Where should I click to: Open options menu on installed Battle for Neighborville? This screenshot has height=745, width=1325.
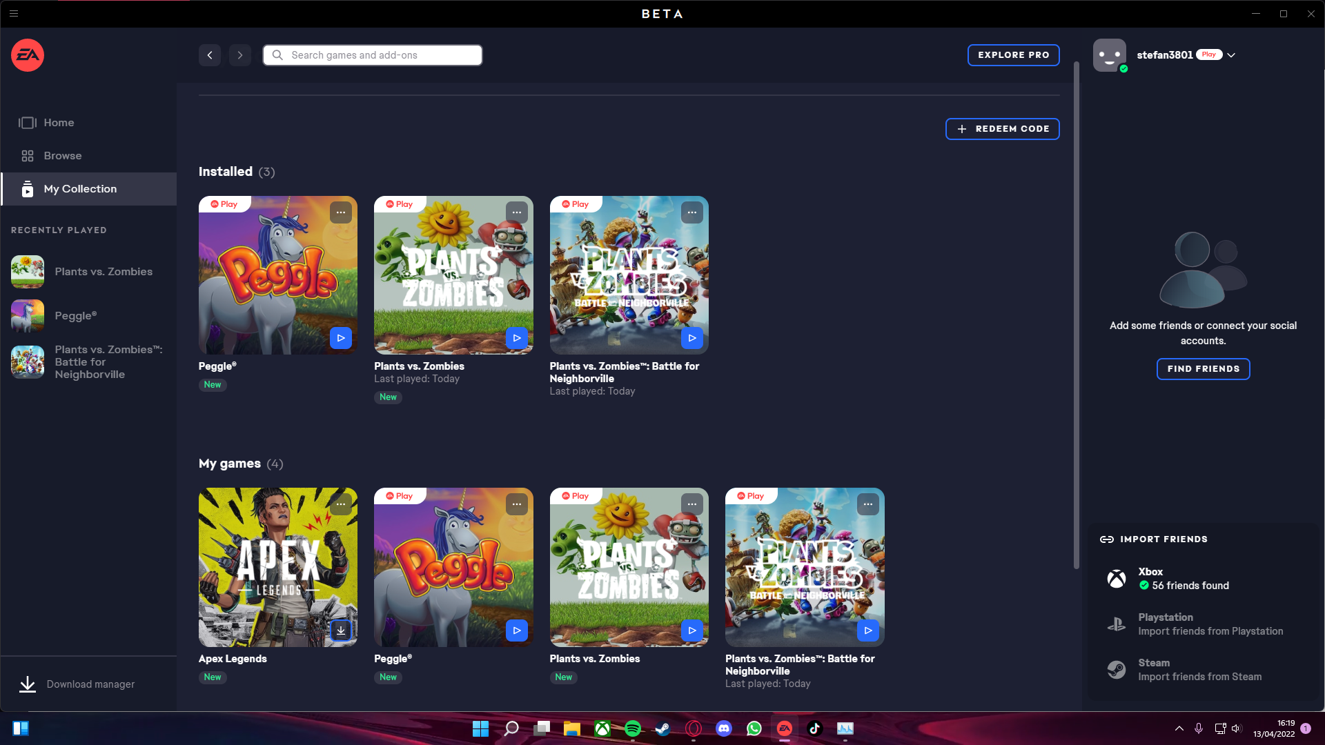click(x=692, y=212)
